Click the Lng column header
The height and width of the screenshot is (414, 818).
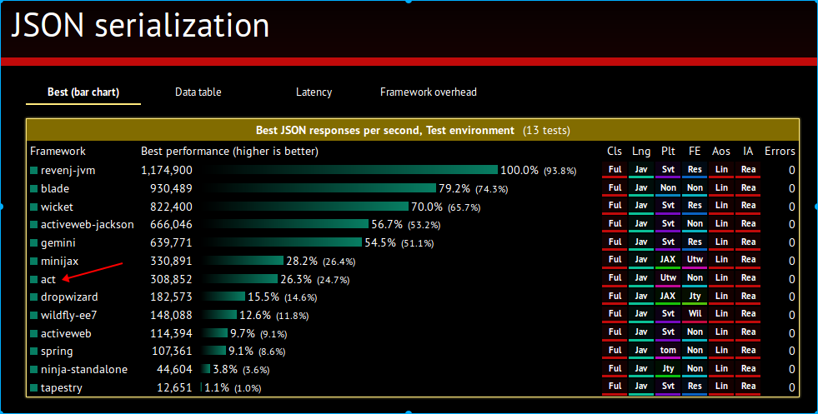pos(641,152)
